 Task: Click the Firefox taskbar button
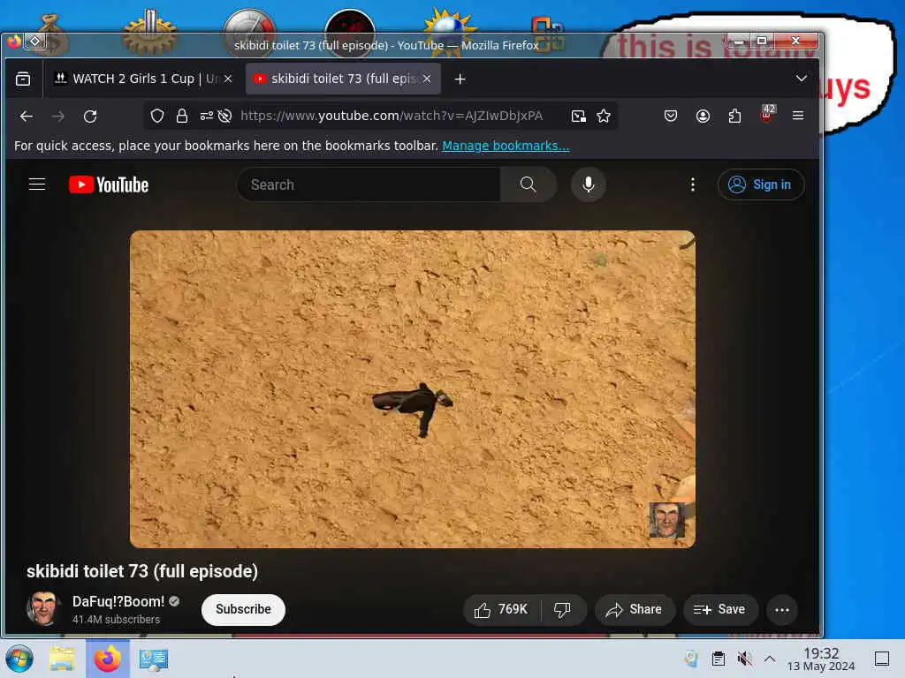[108, 659]
